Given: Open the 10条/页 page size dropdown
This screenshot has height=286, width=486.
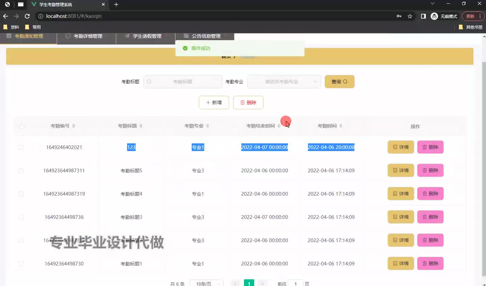Looking at the screenshot, I should click(x=207, y=284).
